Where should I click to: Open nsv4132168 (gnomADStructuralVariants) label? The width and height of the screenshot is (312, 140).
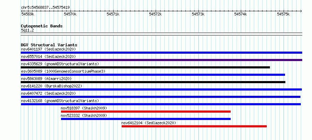coord(60,101)
